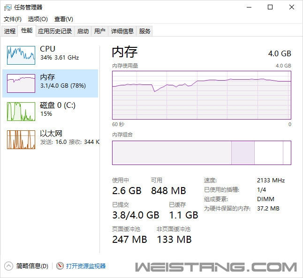Click the 内存使用量 usage graph
The width and height of the screenshot is (303, 278).
pyautogui.click(x=202, y=95)
